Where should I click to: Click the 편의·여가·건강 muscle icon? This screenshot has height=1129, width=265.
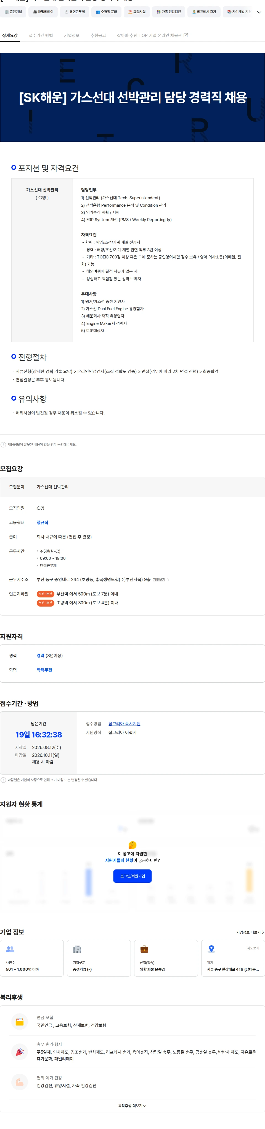19,1082
